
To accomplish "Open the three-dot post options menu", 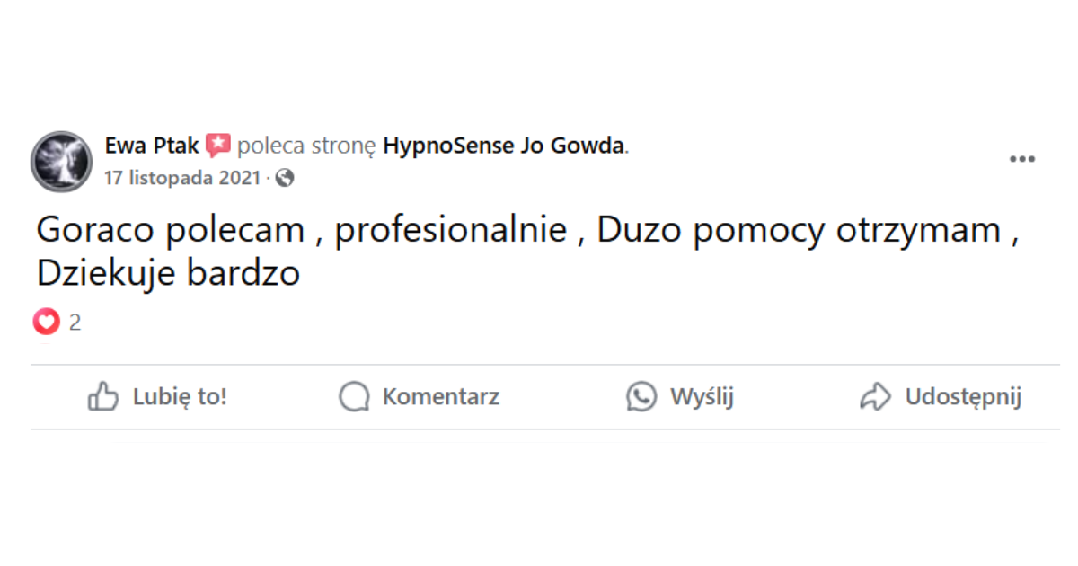I will tap(1021, 160).
